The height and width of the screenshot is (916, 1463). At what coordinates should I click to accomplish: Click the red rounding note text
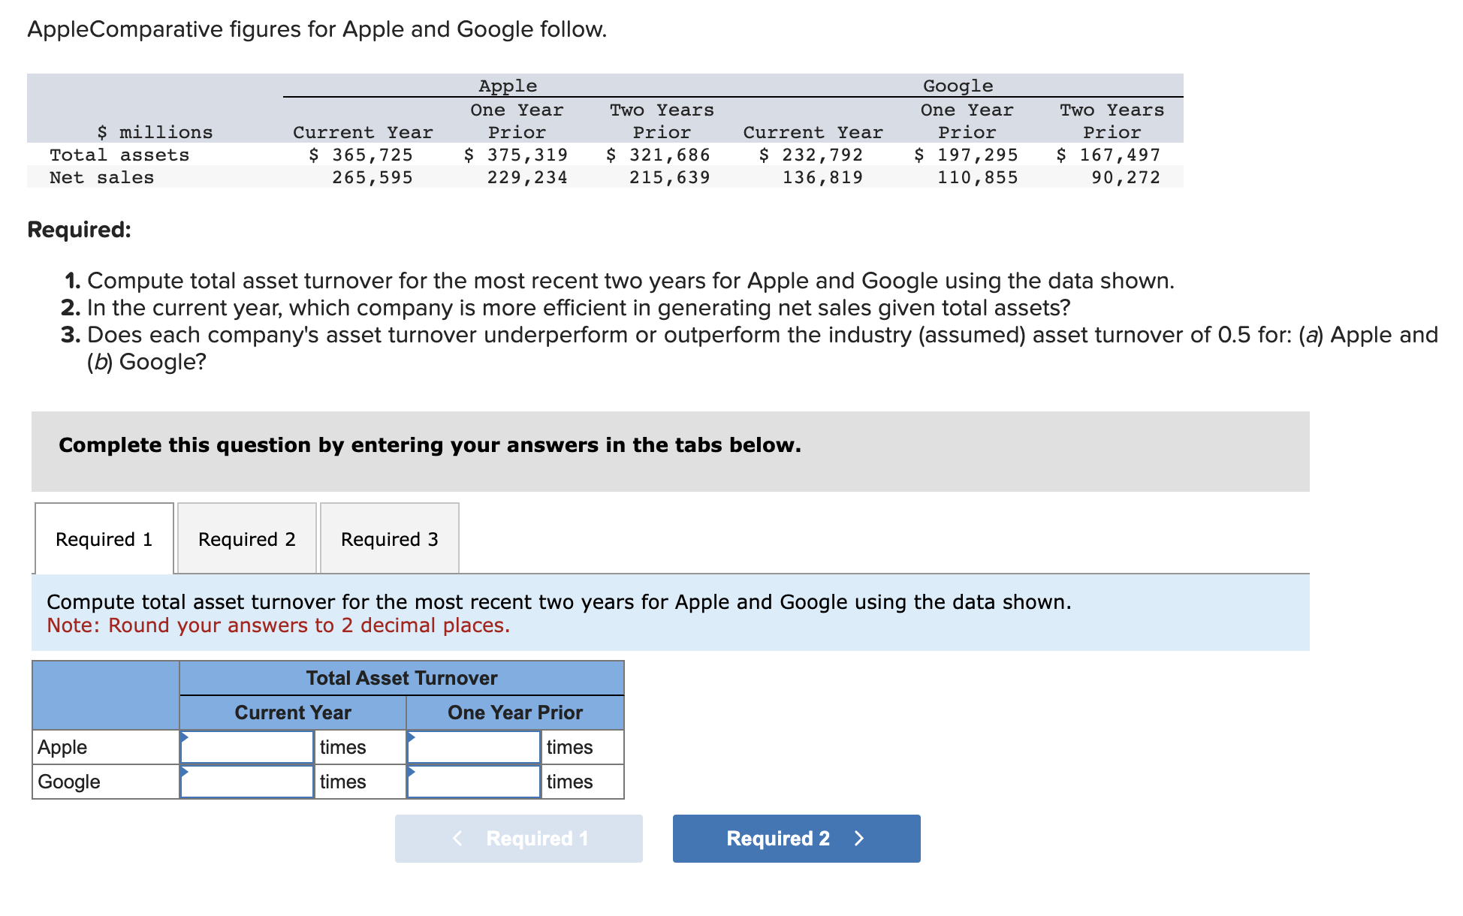278,625
